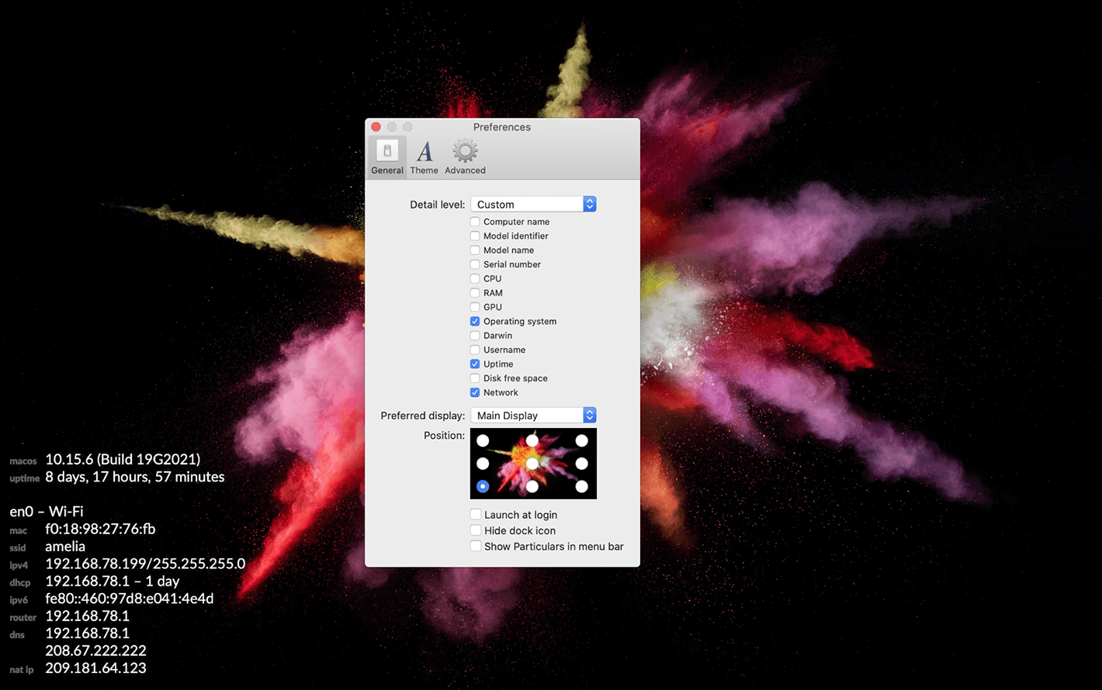
Task: Click the router address value
Action: coord(88,616)
